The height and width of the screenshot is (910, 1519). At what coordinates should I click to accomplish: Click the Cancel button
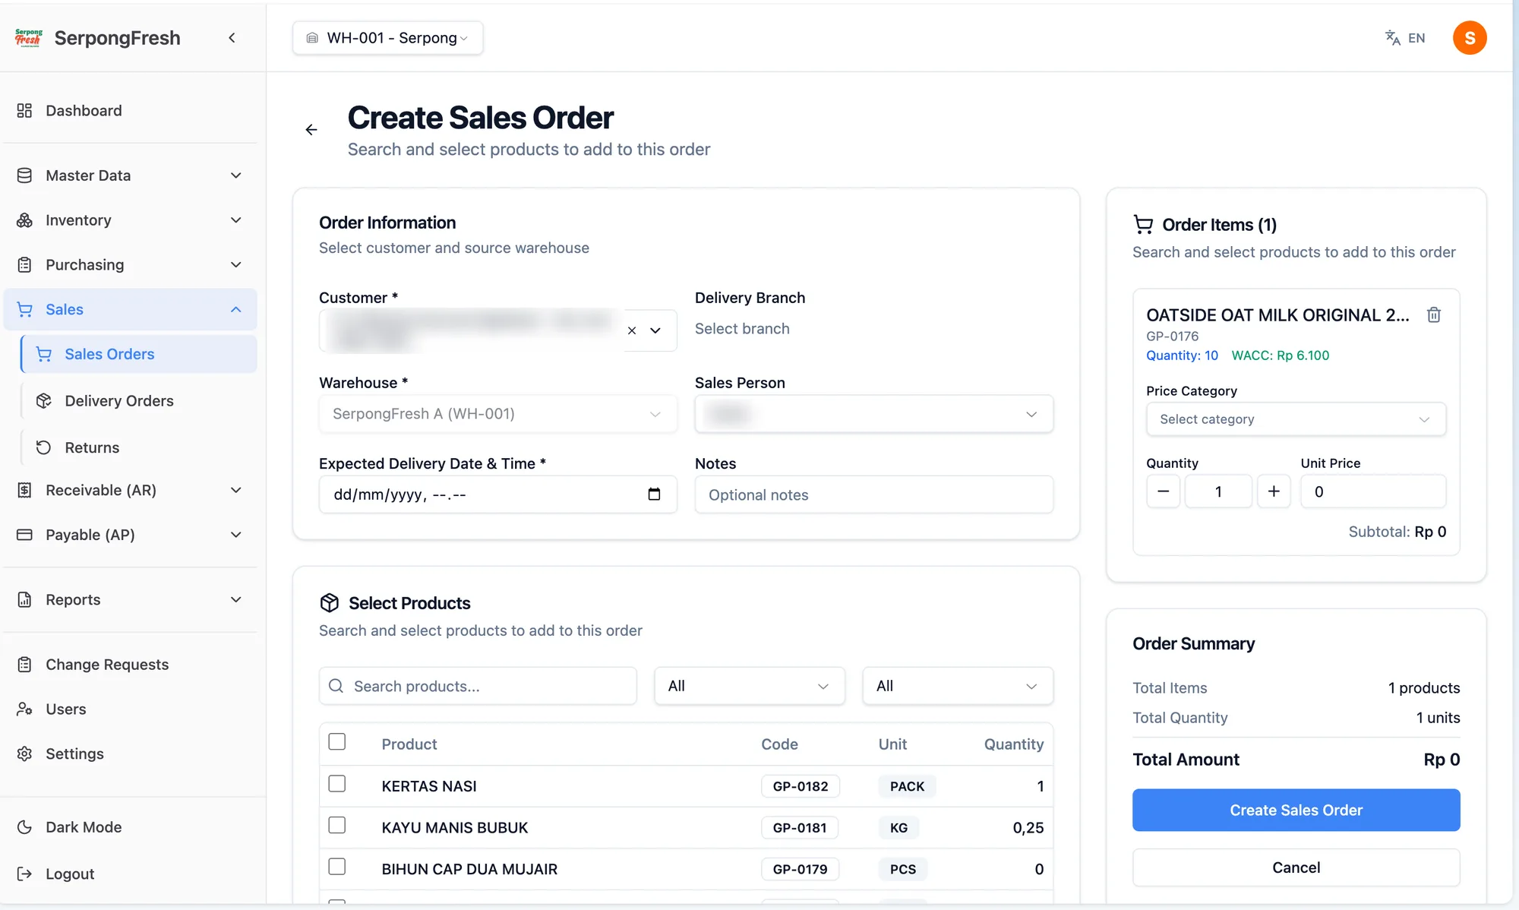point(1296,867)
